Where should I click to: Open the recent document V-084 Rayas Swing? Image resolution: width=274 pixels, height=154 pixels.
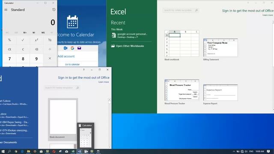click(14, 124)
